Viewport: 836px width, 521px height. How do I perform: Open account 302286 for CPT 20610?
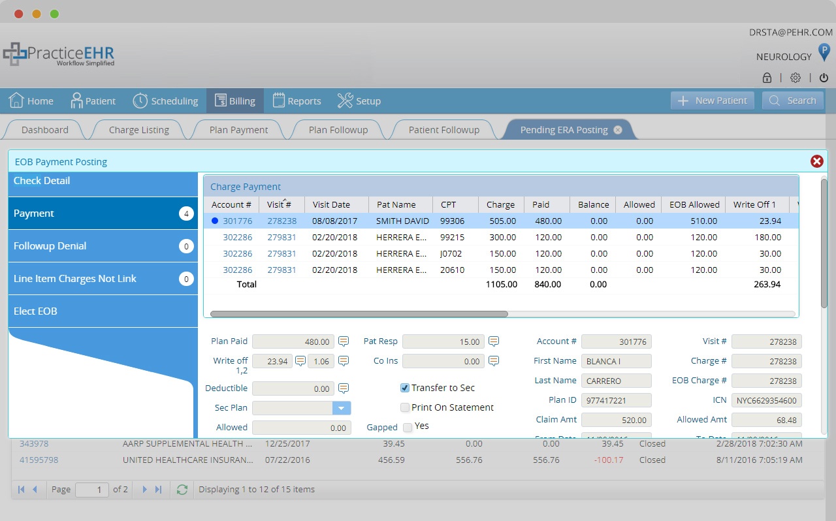[x=237, y=270]
